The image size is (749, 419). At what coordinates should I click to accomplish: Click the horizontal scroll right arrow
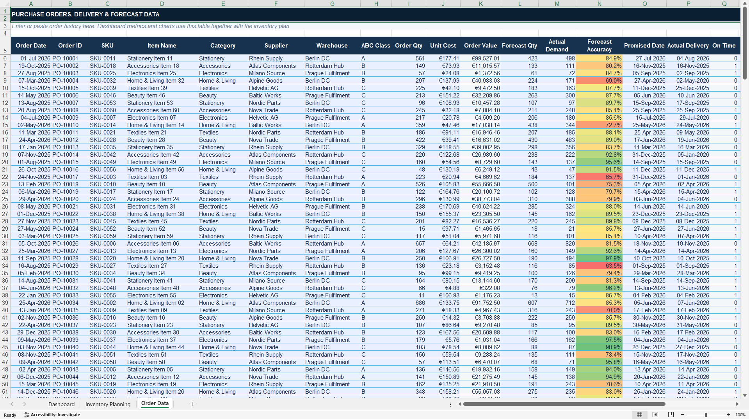[x=737, y=404]
